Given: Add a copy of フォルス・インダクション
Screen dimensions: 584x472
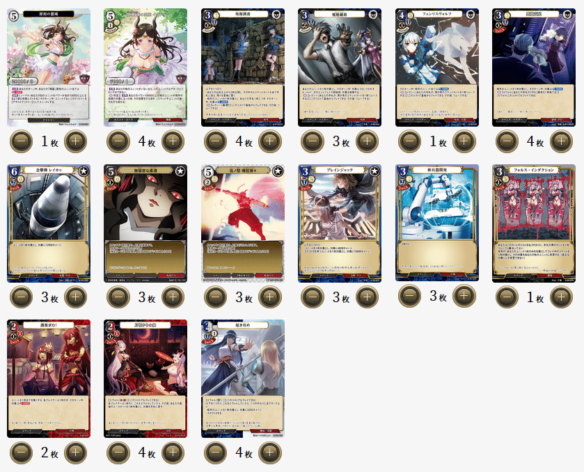Looking at the screenshot, I should (x=561, y=297).
